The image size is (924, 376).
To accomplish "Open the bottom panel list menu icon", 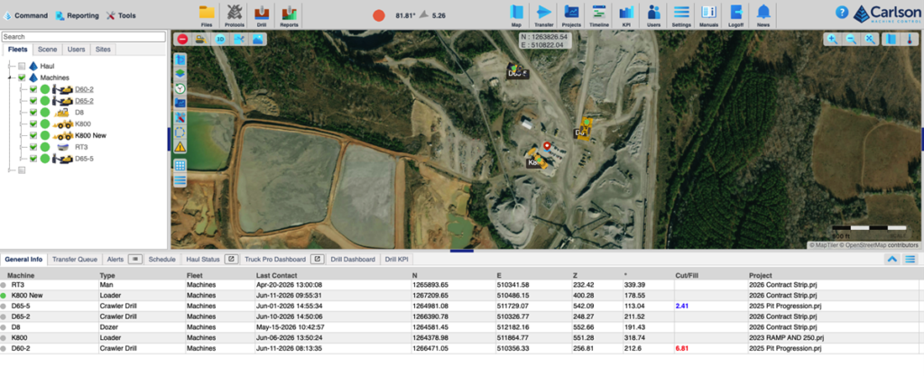I will [910, 259].
